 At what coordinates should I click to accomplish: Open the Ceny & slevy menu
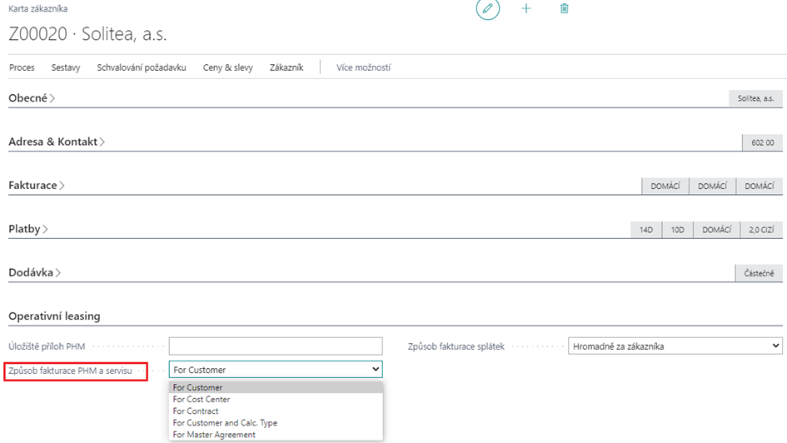pos(228,67)
